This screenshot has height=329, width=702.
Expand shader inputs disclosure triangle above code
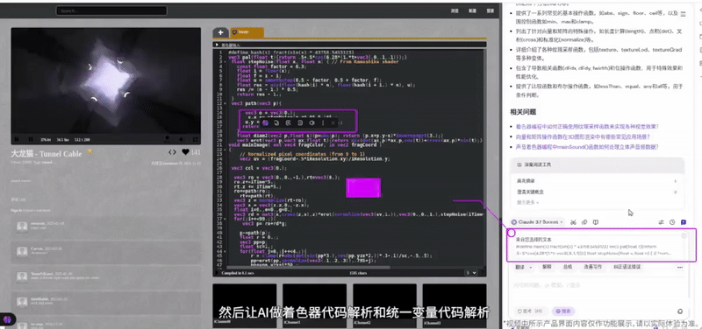pyautogui.click(x=217, y=45)
